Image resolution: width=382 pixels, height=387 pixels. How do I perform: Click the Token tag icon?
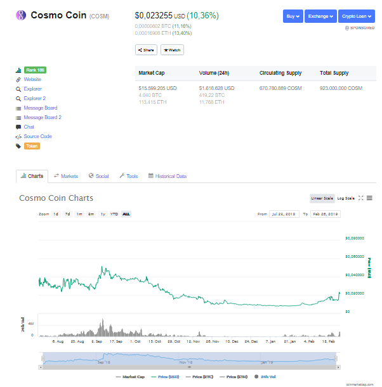coord(18,146)
